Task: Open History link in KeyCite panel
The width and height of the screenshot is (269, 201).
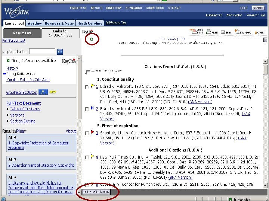Action: click(12, 68)
